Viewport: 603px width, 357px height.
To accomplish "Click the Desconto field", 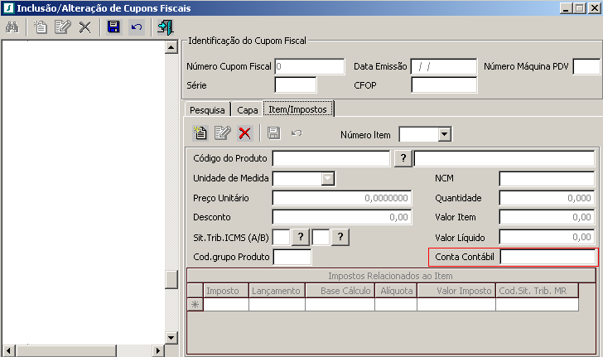I will [x=342, y=217].
